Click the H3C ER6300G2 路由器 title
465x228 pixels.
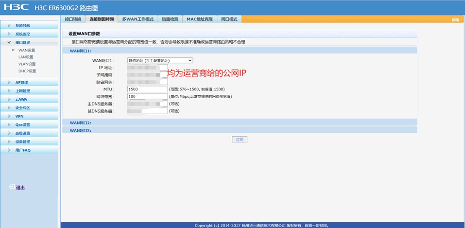pyautogui.click(x=66, y=8)
